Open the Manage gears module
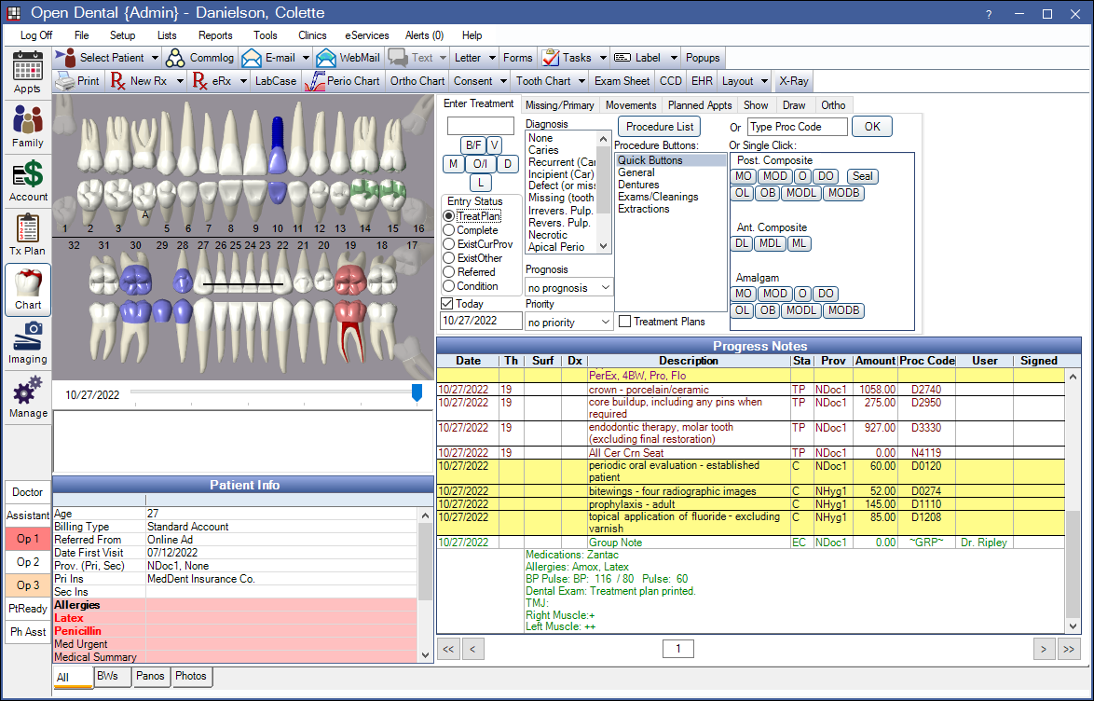The width and height of the screenshot is (1094, 701). pyautogui.click(x=27, y=396)
